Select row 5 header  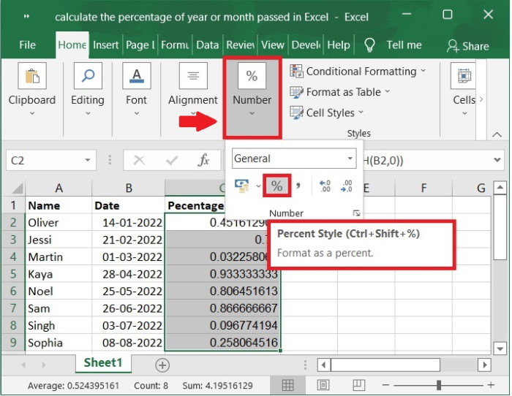tap(13, 274)
